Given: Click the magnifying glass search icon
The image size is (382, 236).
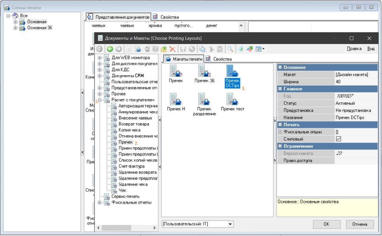Looking at the screenshot, I should point(230,49).
